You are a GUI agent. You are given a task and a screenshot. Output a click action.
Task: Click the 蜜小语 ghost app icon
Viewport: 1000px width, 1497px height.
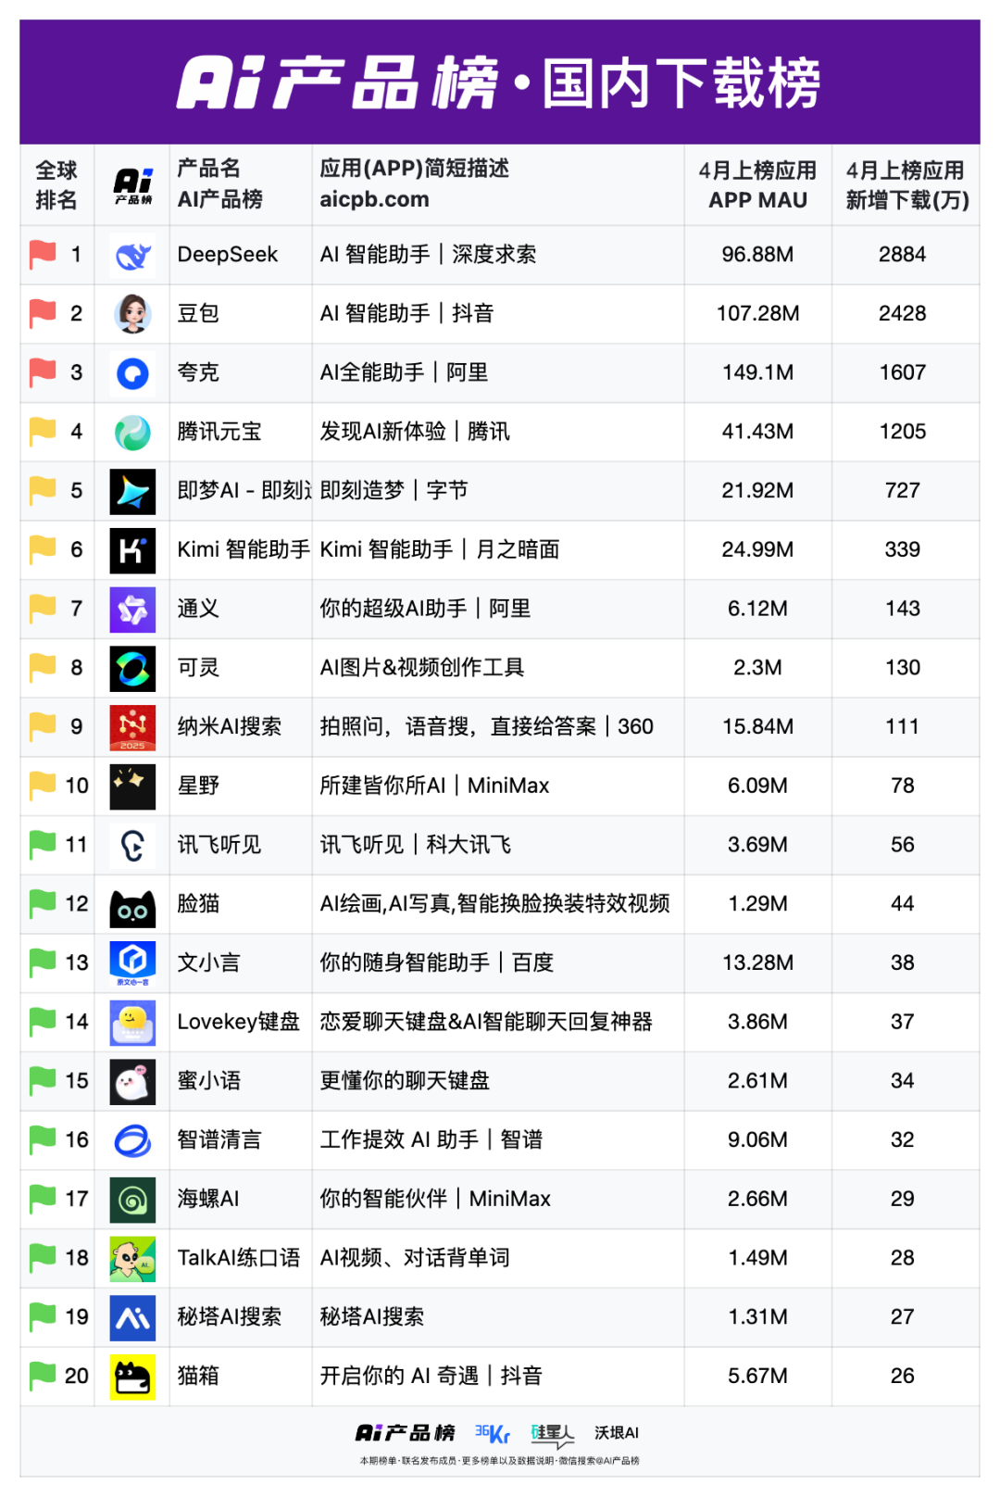click(132, 1082)
